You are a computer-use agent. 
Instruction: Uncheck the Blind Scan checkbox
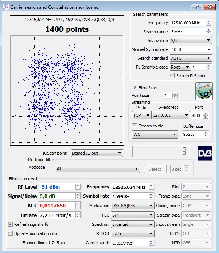[134, 88]
